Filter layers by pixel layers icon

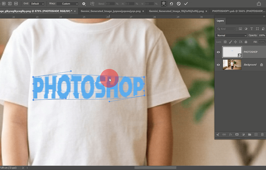(241, 29)
